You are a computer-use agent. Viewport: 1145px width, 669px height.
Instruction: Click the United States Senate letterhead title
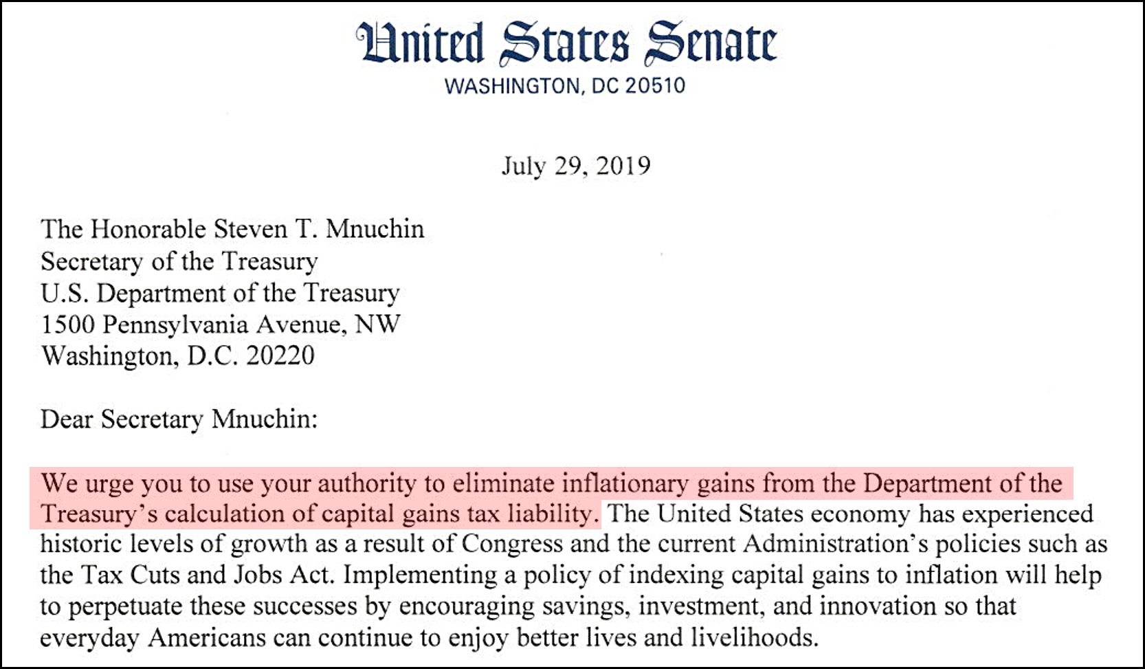[x=566, y=43]
